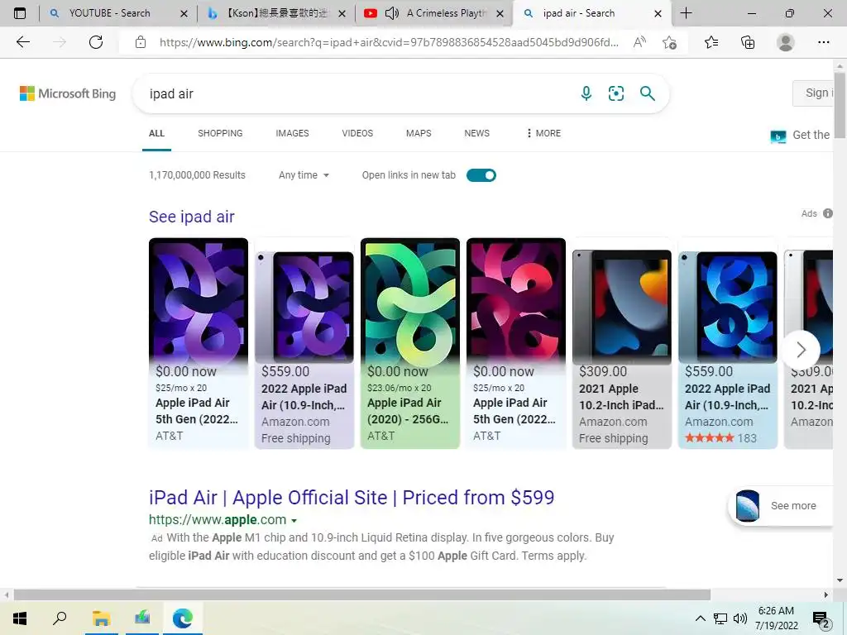Open iPad Air Apple Official Site link
The height and width of the screenshot is (635, 847).
(x=351, y=497)
